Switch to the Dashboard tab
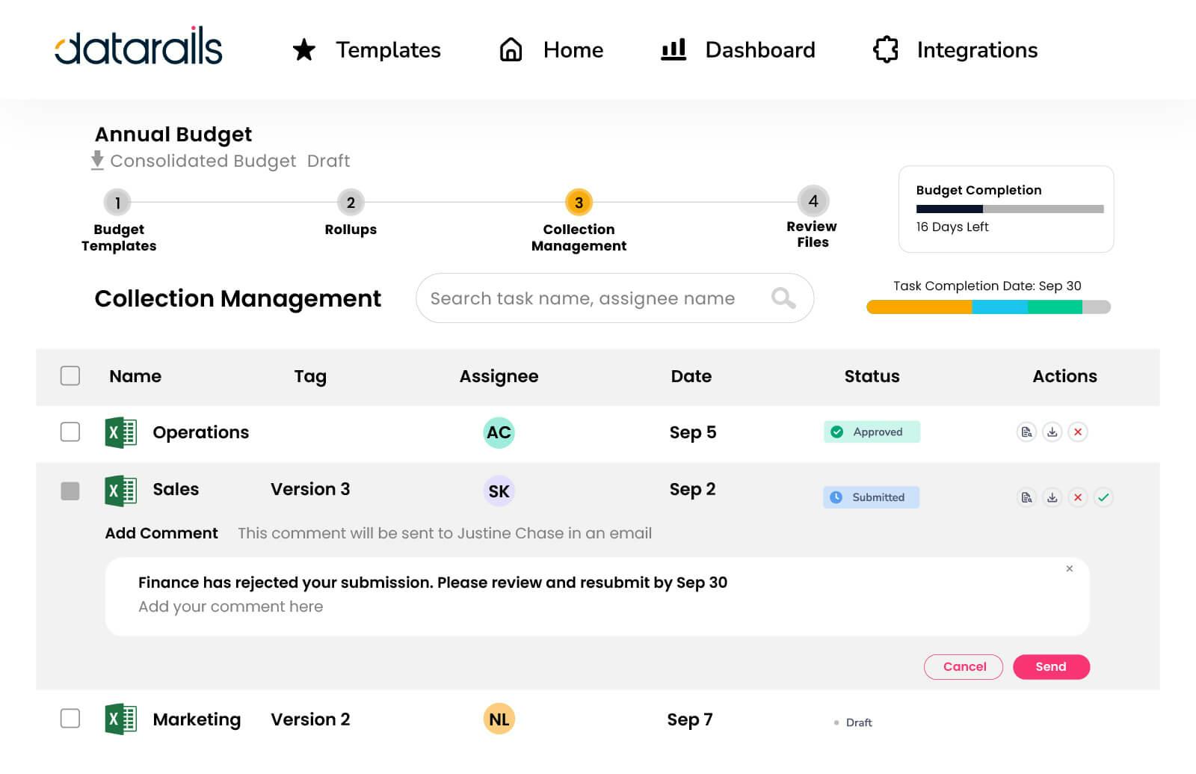This screenshot has width=1196, height=774. (x=759, y=50)
